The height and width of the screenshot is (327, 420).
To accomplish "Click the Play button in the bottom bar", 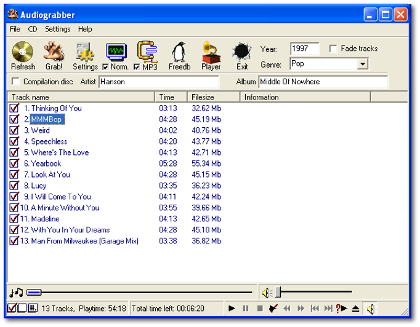I will click(232, 309).
